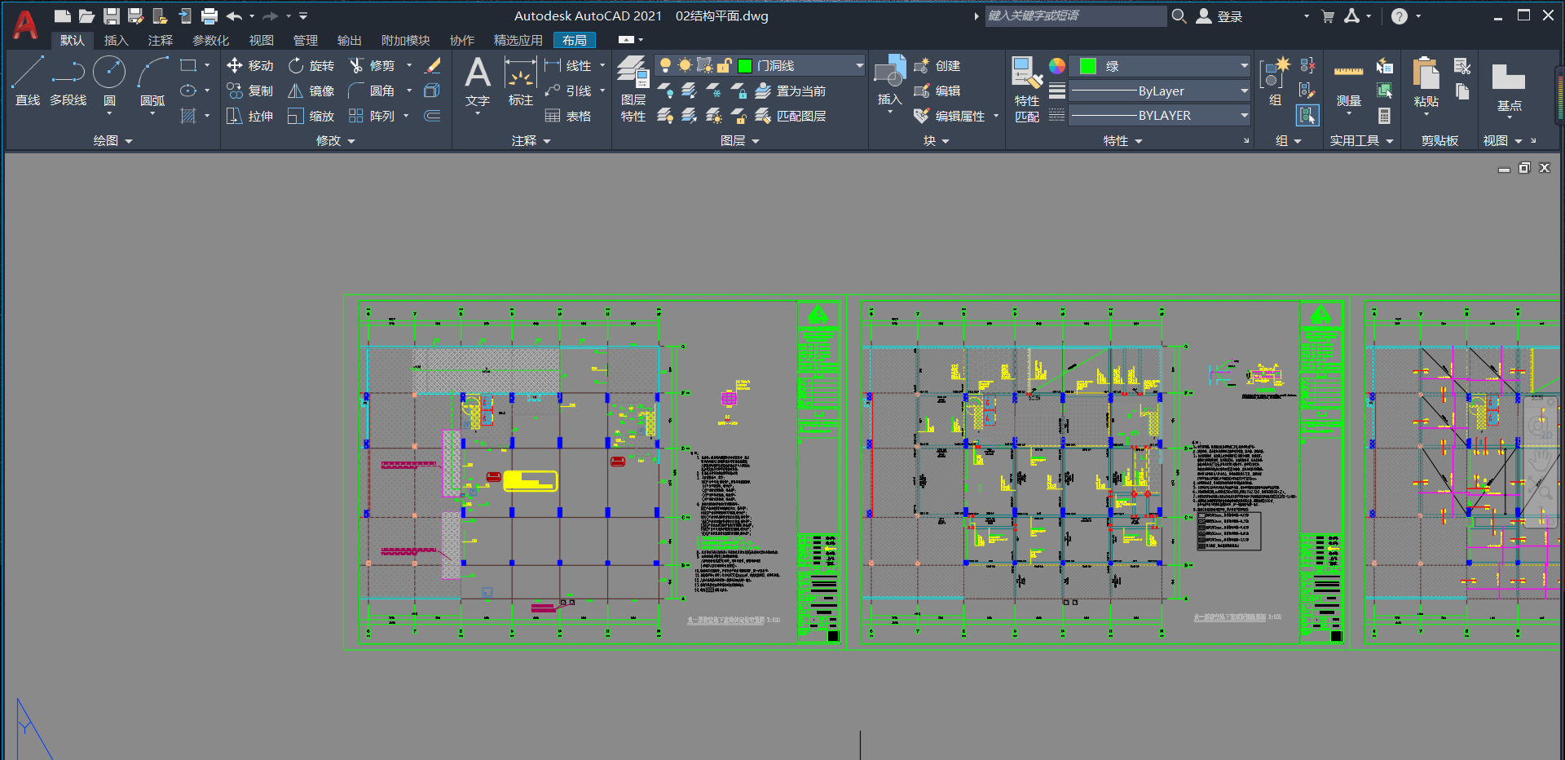This screenshot has width=1565, height=760.
Task: Select the 布局 contextual tab
Action: 574,40
